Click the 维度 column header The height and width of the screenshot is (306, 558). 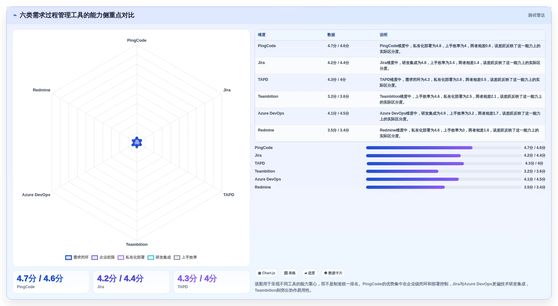[x=262, y=35]
